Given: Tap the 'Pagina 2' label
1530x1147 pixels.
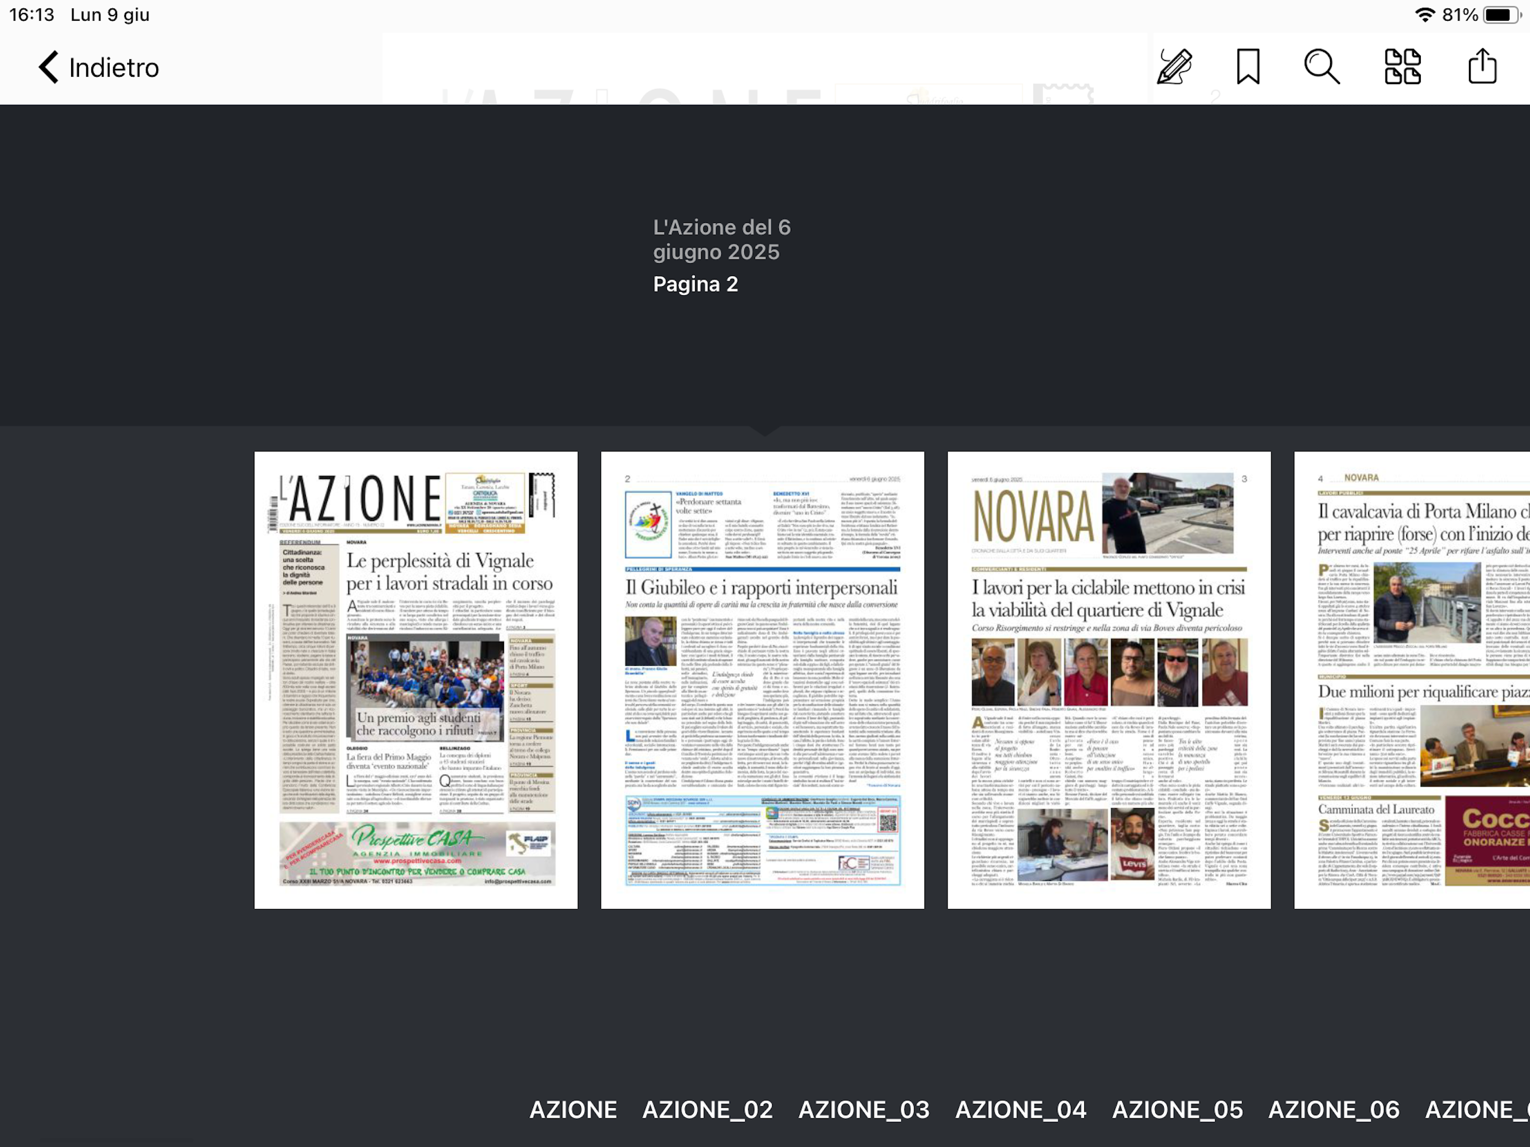Looking at the screenshot, I should (695, 285).
